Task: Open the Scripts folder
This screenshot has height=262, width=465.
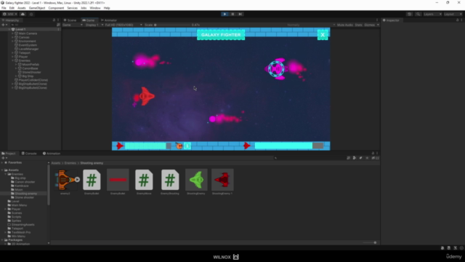Action: 16,217
